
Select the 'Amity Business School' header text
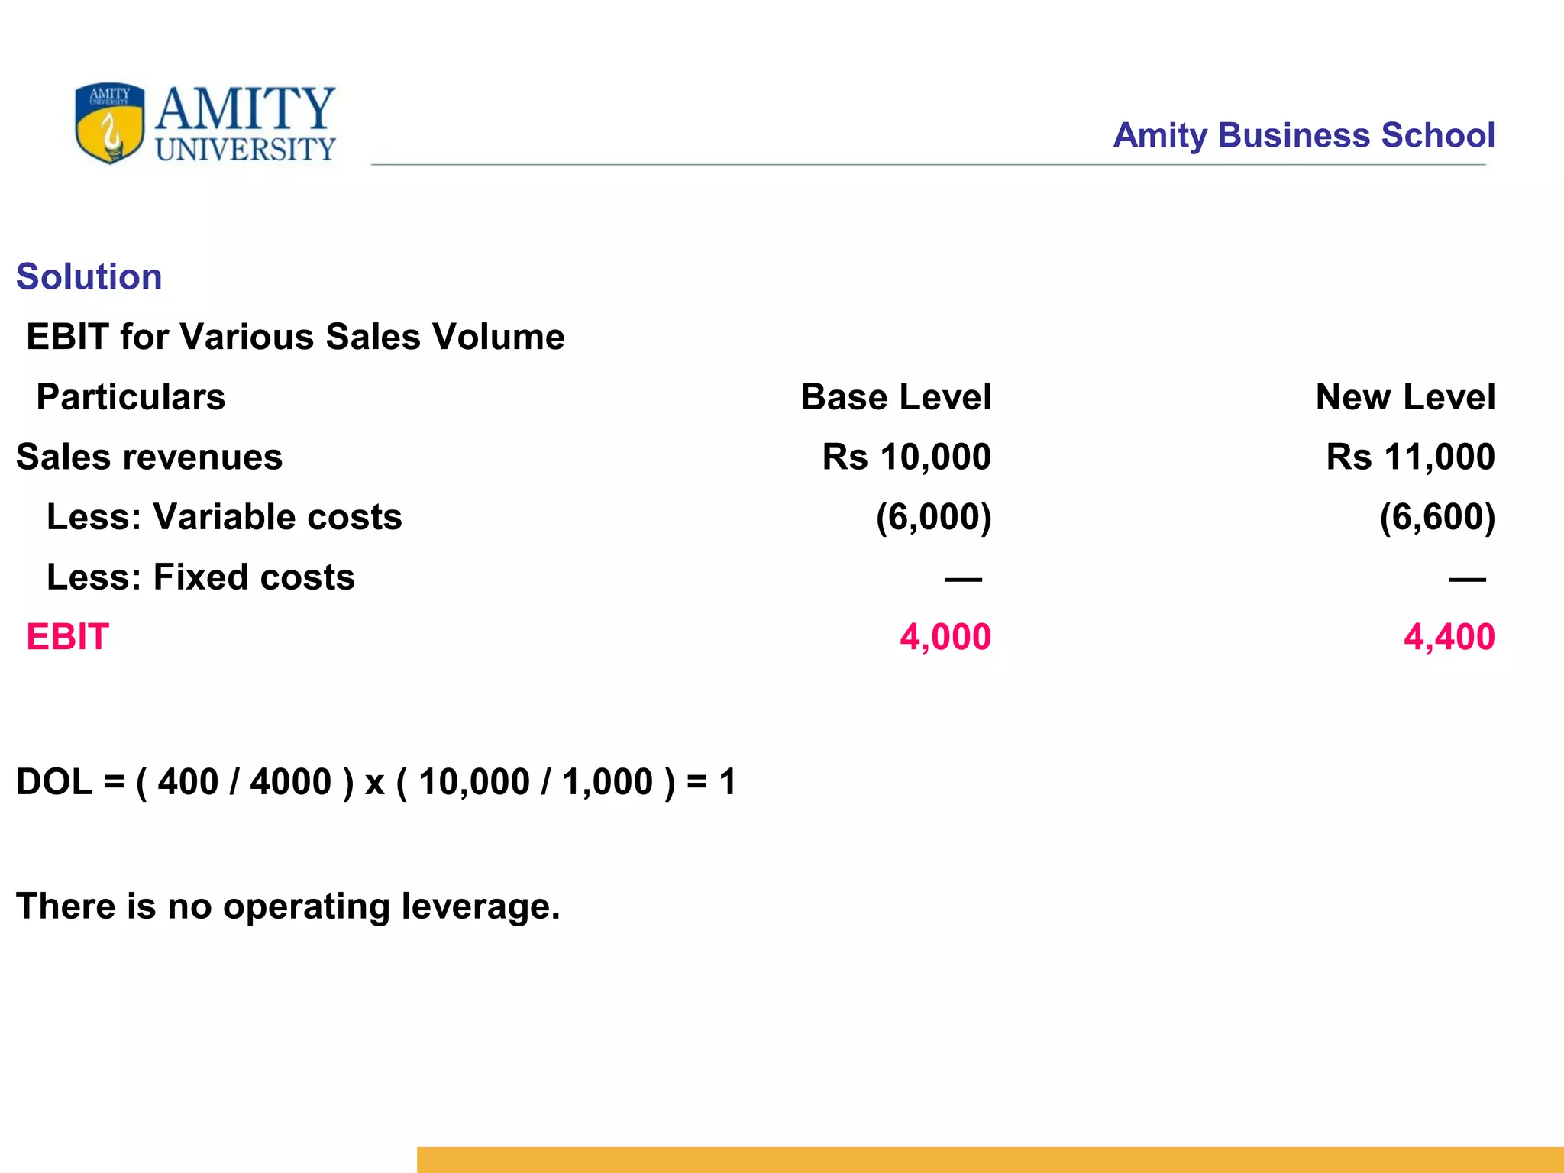pyautogui.click(x=1304, y=135)
